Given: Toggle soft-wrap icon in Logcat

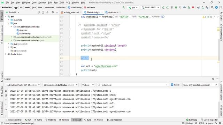Looking at the screenshot, I should tap(6, 109).
